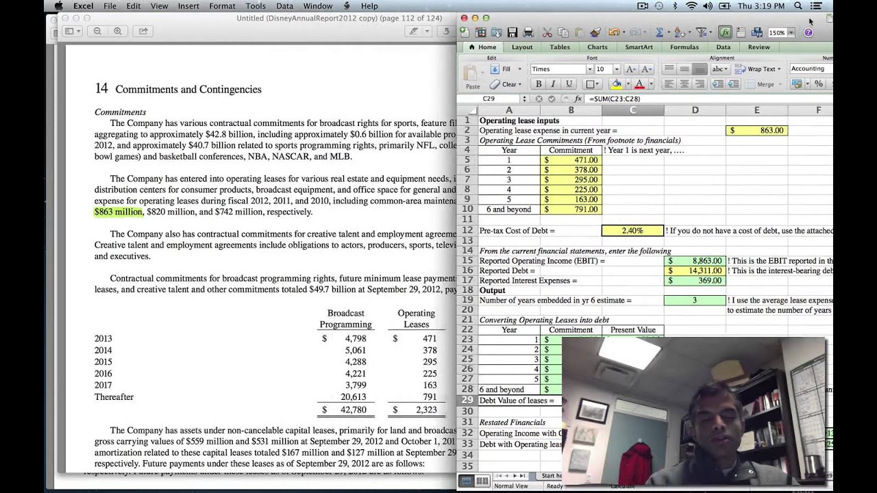Toggle Underline formatting

click(x=569, y=84)
